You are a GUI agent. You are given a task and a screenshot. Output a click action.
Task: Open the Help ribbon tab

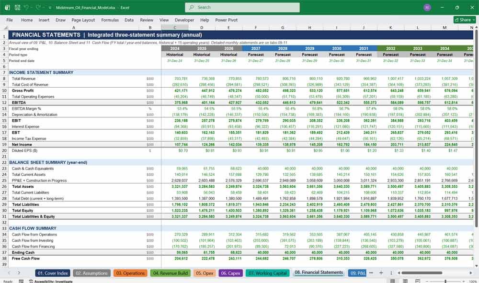[x=205, y=20]
